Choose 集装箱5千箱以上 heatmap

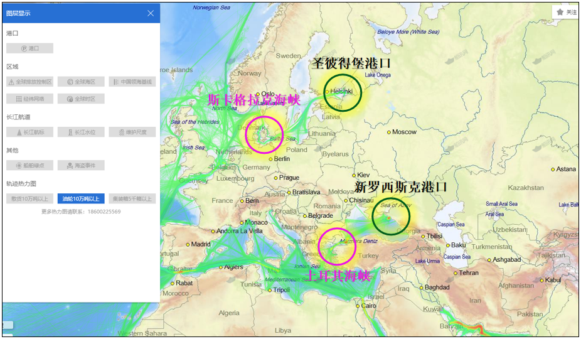132,198
